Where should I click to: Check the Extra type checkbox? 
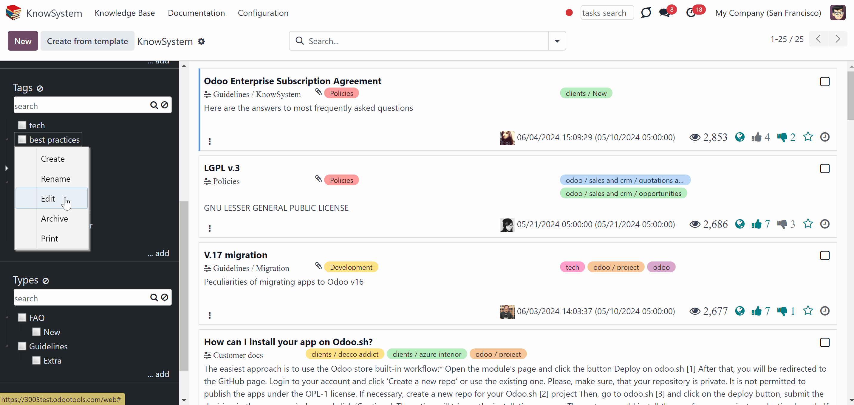tap(36, 360)
